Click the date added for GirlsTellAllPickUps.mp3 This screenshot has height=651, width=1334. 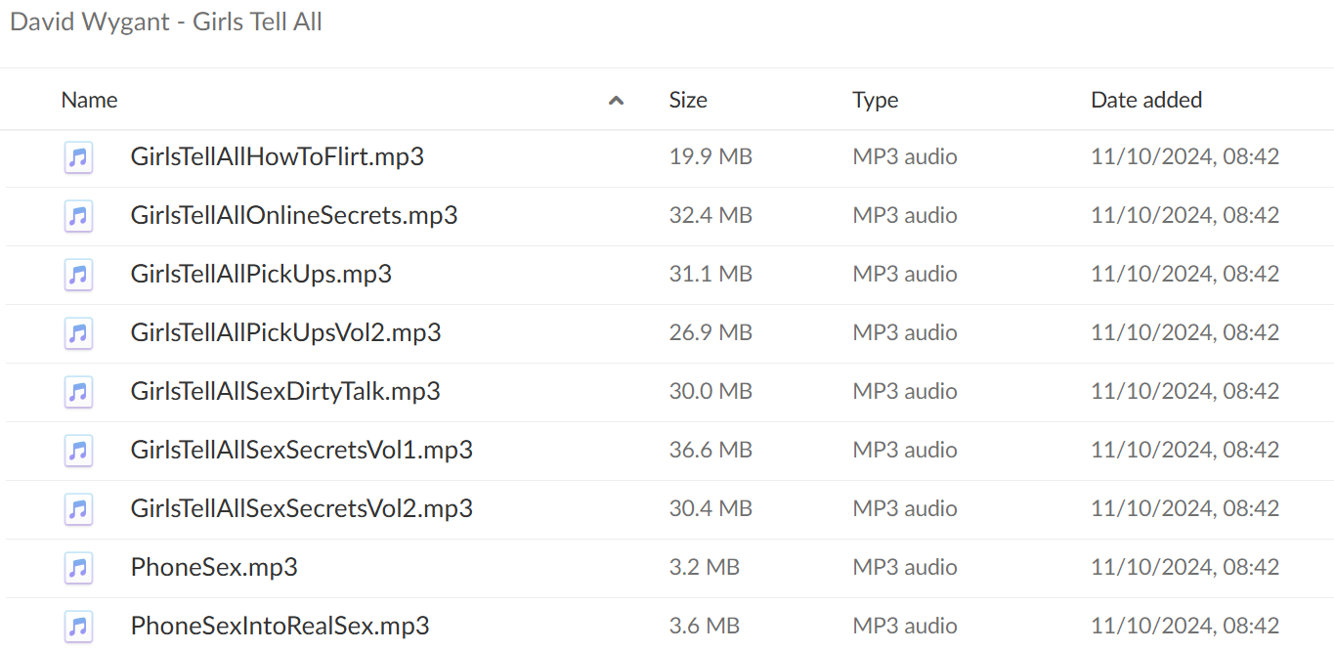click(1185, 274)
